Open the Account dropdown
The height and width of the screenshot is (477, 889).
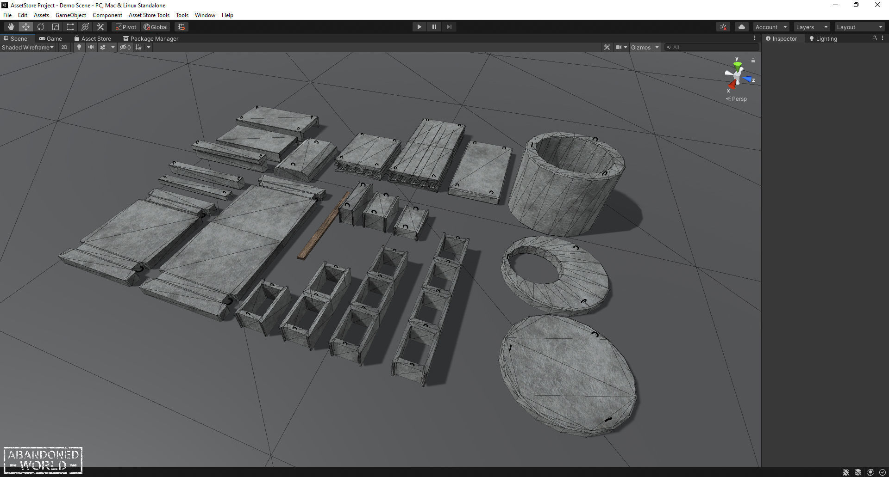pos(771,27)
